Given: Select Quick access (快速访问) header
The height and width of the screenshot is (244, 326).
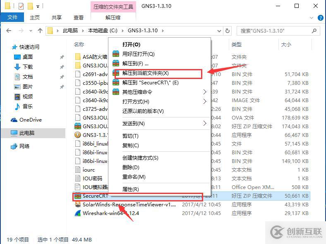Looking at the screenshot, I should pos(29,47).
